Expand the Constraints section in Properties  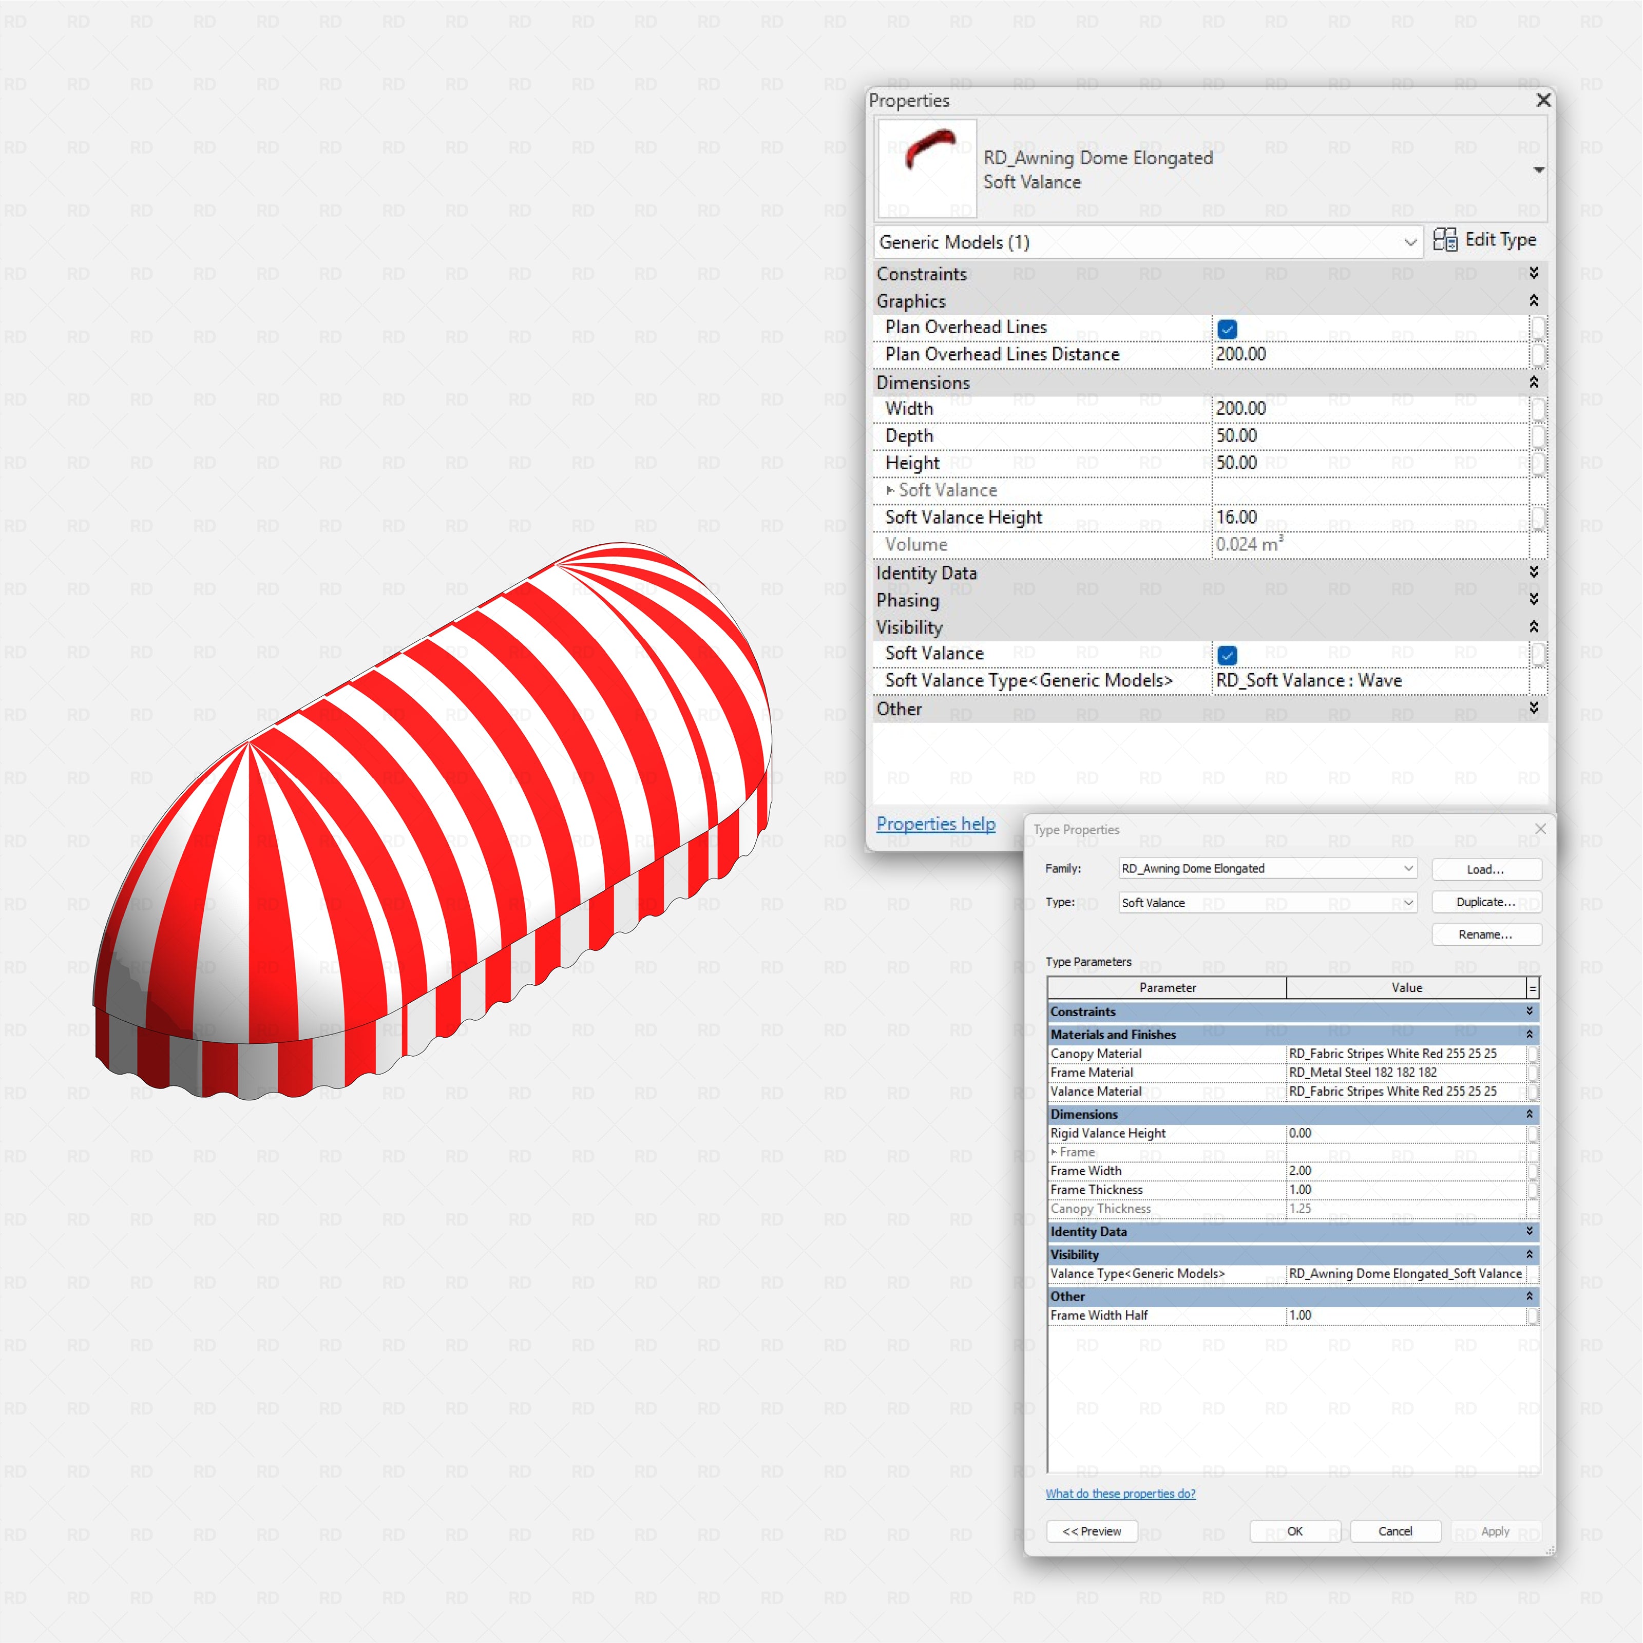pyautogui.click(x=1533, y=273)
